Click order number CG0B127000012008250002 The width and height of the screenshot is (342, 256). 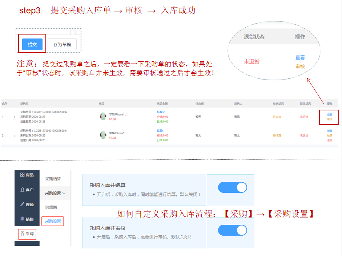pos(51,112)
